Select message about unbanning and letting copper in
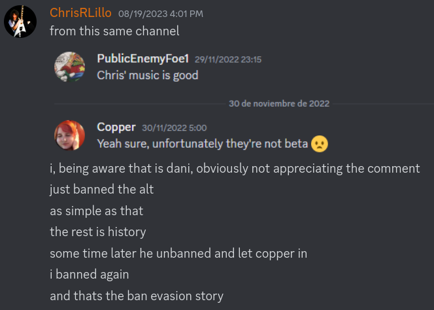 [x=178, y=254]
